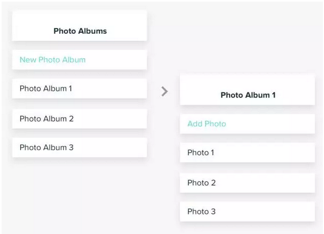324x234 pixels.
Task: Click the teal 'Add' word in Add Photo
Action: coord(195,124)
